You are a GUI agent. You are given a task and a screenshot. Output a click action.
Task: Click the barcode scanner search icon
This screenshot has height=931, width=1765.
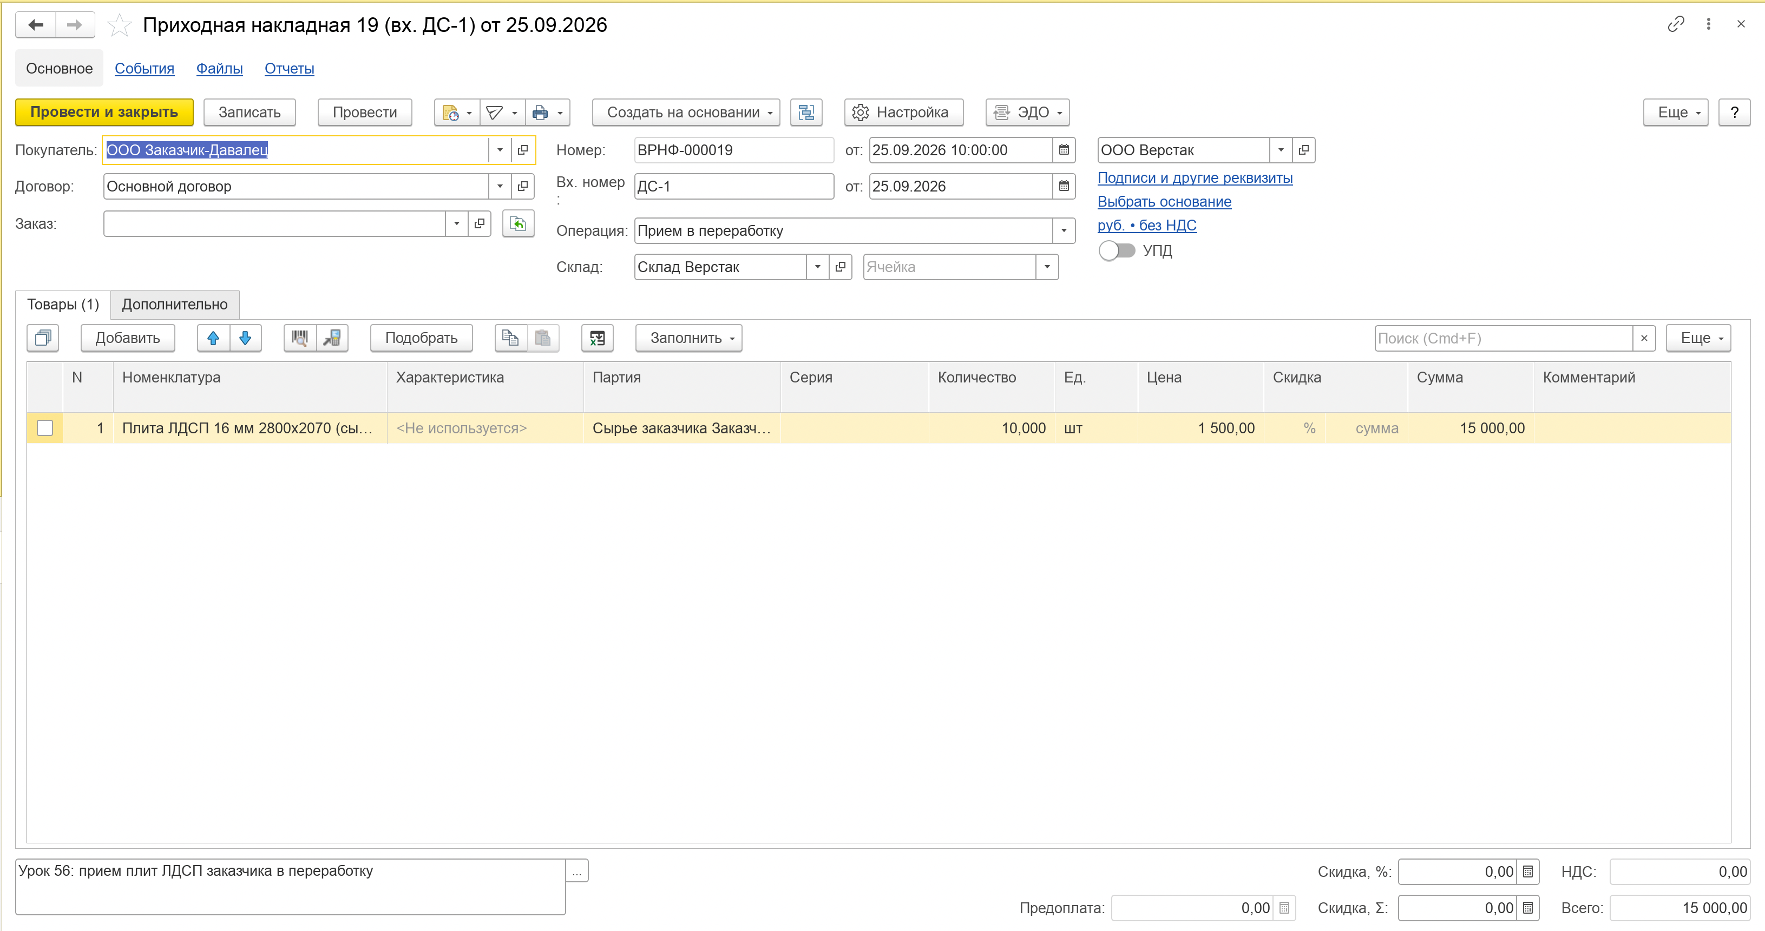tap(300, 338)
